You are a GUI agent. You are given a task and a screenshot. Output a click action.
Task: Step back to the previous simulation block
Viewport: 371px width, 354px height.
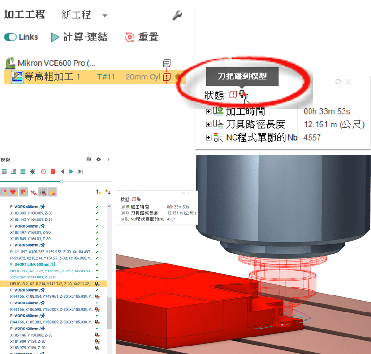tap(62, 171)
